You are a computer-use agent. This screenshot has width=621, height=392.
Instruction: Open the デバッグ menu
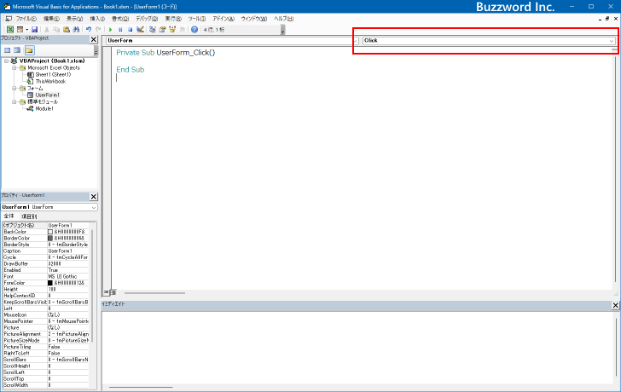point(147,19)
